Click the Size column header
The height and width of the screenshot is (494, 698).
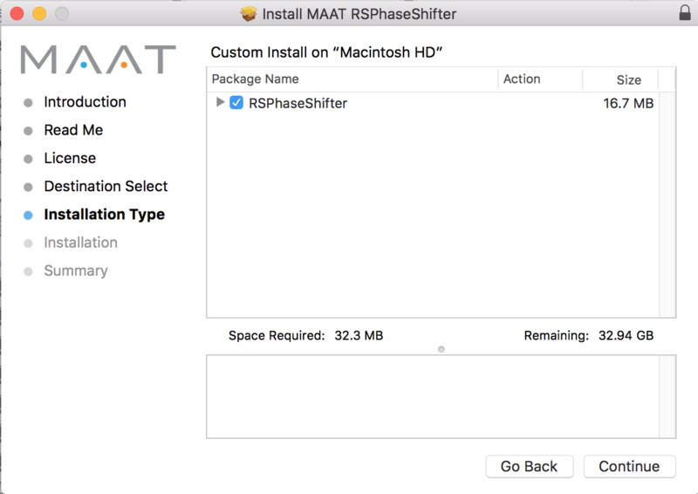[x=628, y=79]
